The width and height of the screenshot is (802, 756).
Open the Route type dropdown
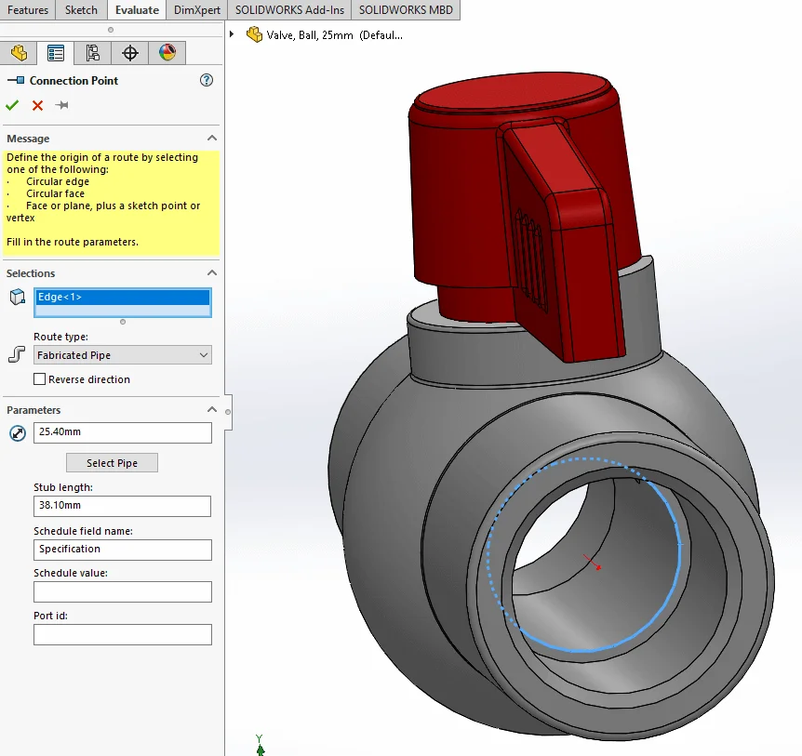[x=122, y=355]
